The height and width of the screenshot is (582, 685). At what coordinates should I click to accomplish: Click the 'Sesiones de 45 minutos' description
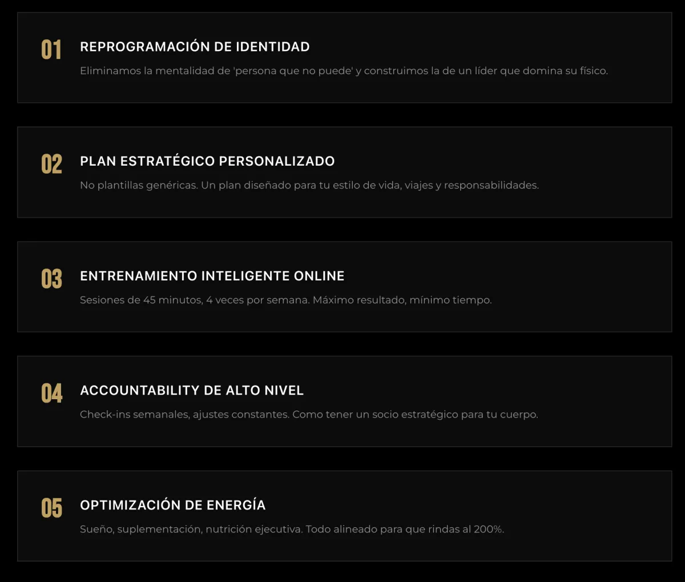coord(285,300)
